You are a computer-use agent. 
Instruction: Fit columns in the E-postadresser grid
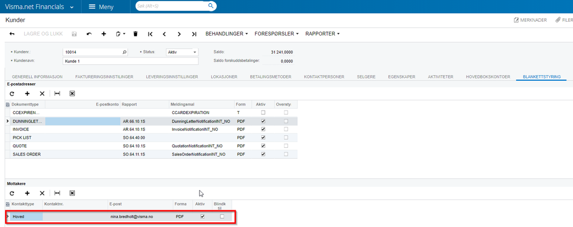coord(57,93)
